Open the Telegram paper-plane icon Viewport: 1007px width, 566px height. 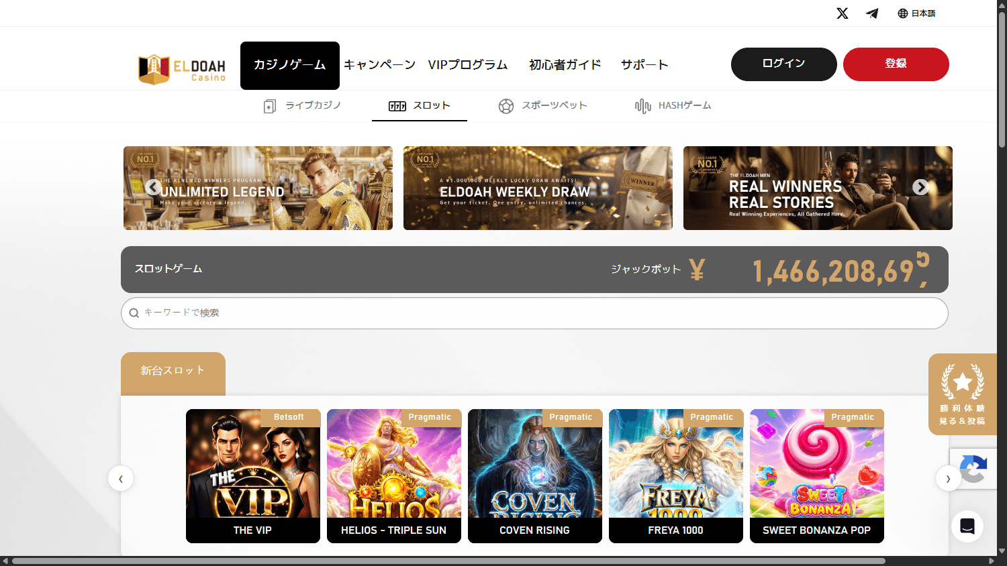tap(872, 13)
